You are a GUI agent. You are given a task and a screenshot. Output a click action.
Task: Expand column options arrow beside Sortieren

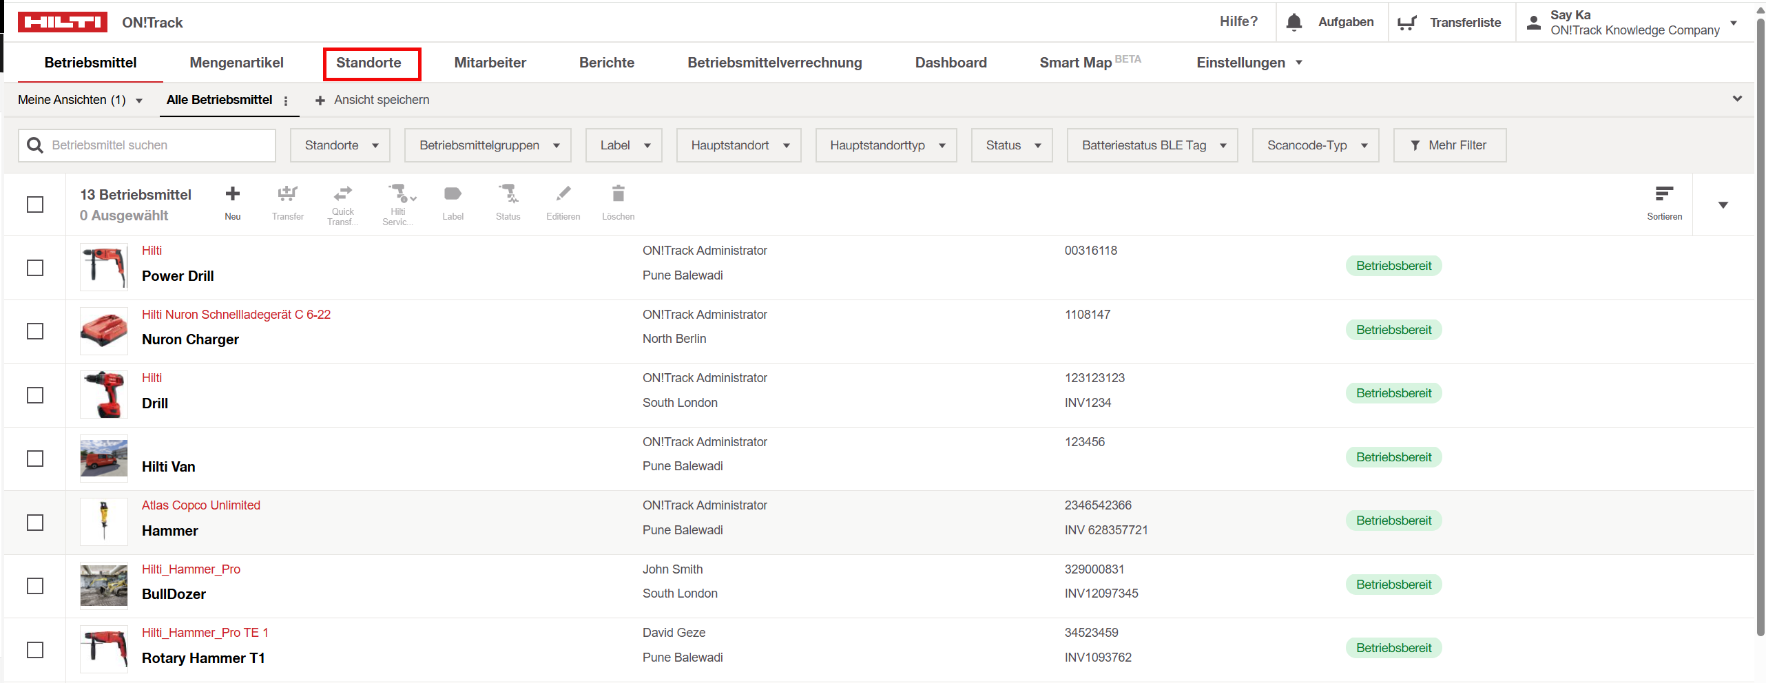coord(1723,205)
